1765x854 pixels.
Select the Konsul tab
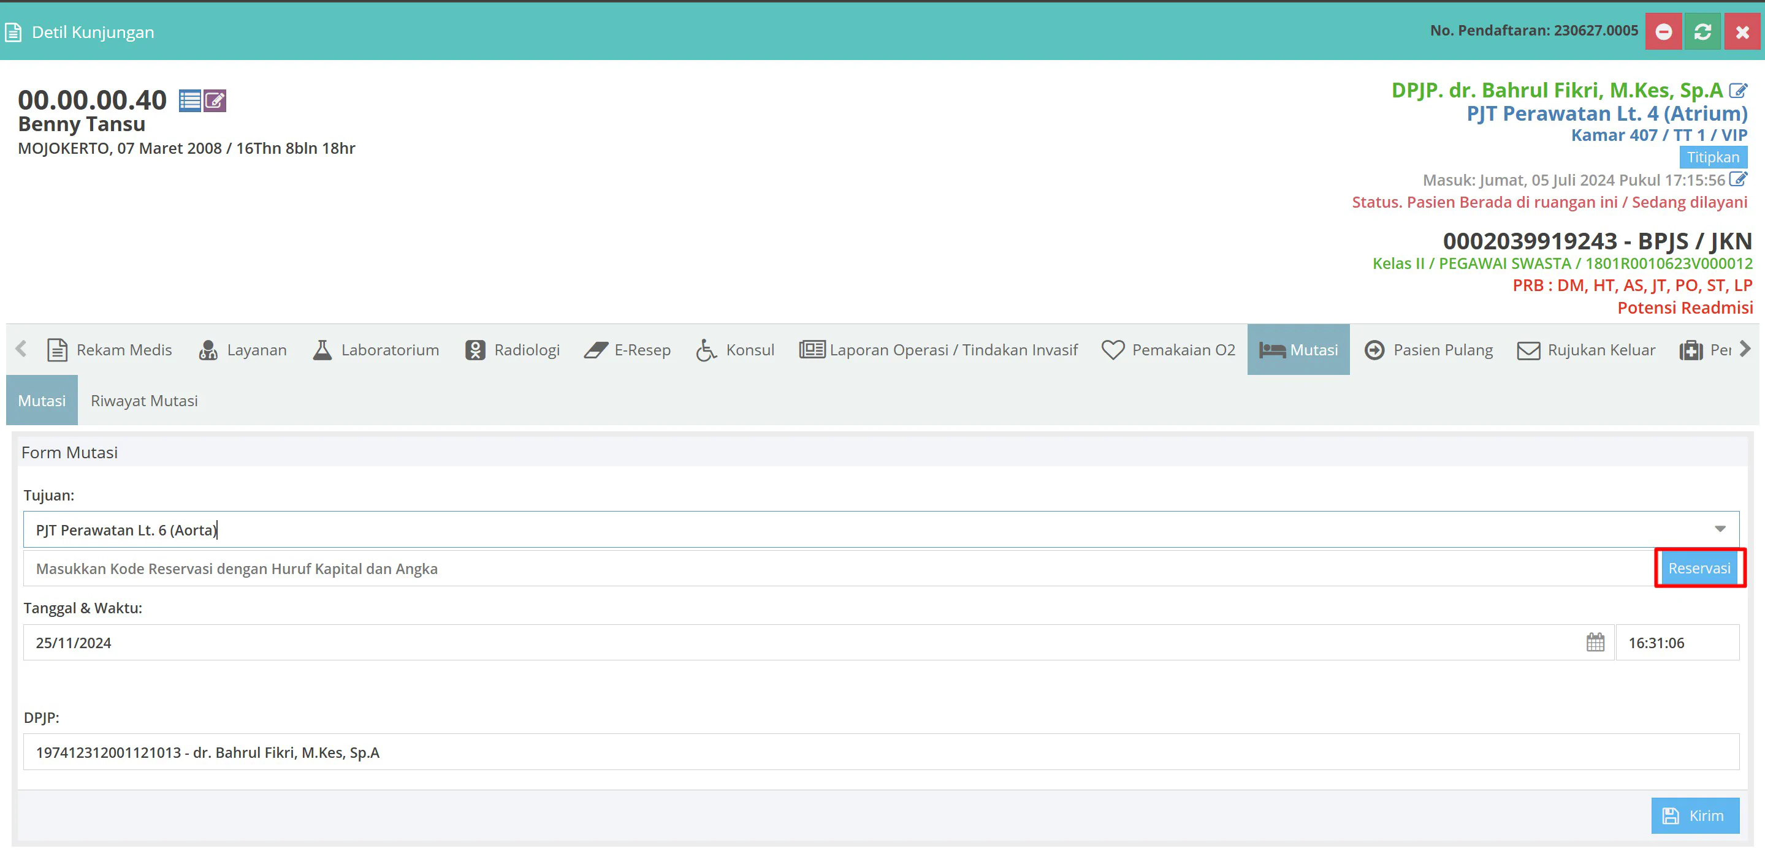click(735, 349)
